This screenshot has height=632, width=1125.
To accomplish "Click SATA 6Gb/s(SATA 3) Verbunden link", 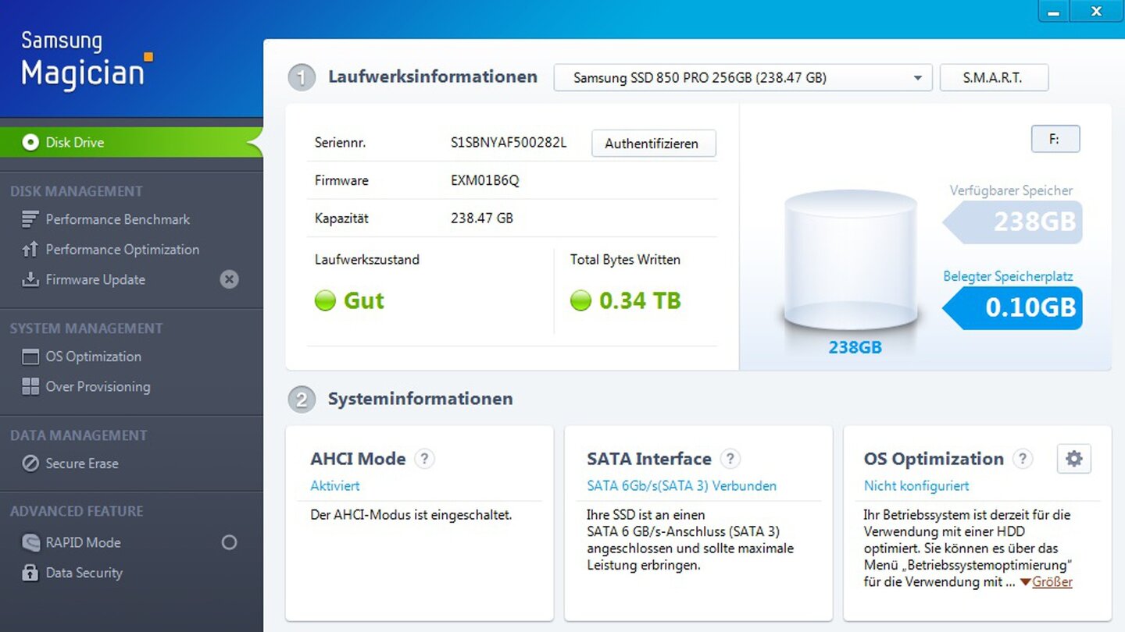I will 681,485.
